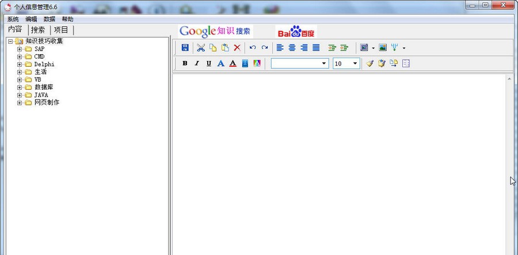Click the blue text highlight icon

point(245,63)
